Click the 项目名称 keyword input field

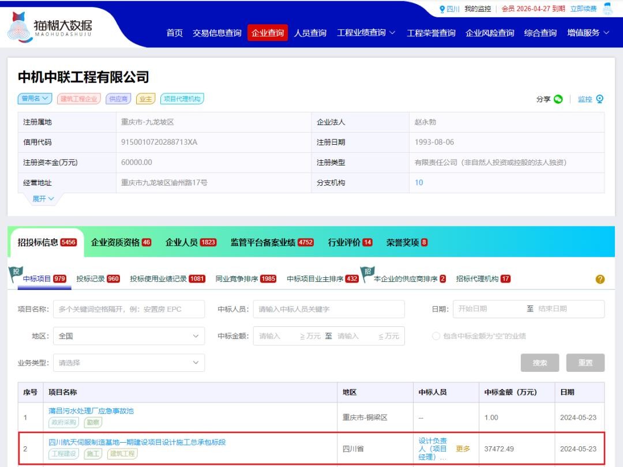(x=129, y=309)
